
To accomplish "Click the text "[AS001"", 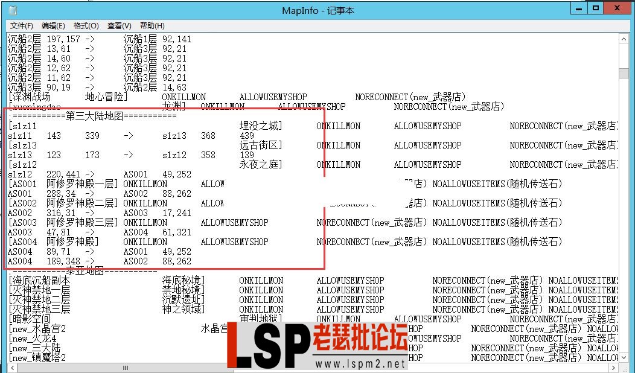I will (22, 184).
